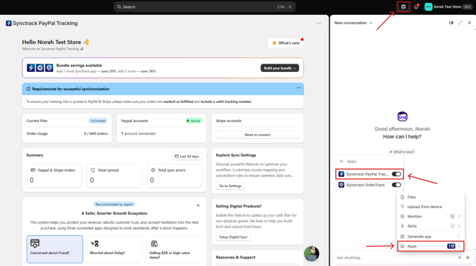Click the assistant mascot icon
The height and width of the screenshot is (266, 476).
402,117
